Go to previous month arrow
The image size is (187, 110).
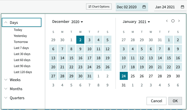167,21
